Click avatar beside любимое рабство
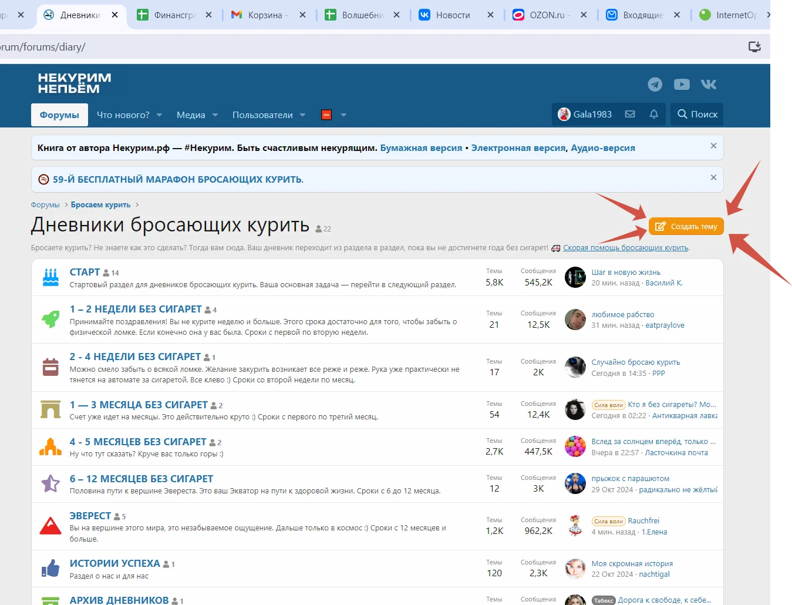792x605 pixels. (x=575, y=320)
